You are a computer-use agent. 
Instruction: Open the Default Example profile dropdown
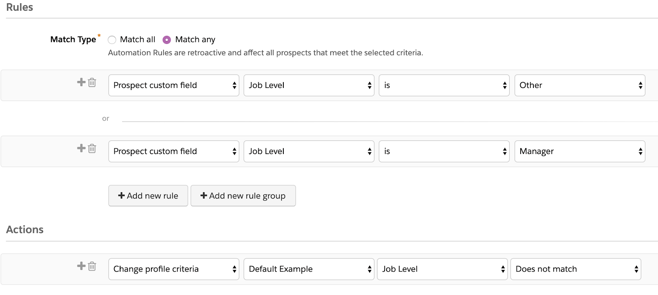click(x=308, y=269)
